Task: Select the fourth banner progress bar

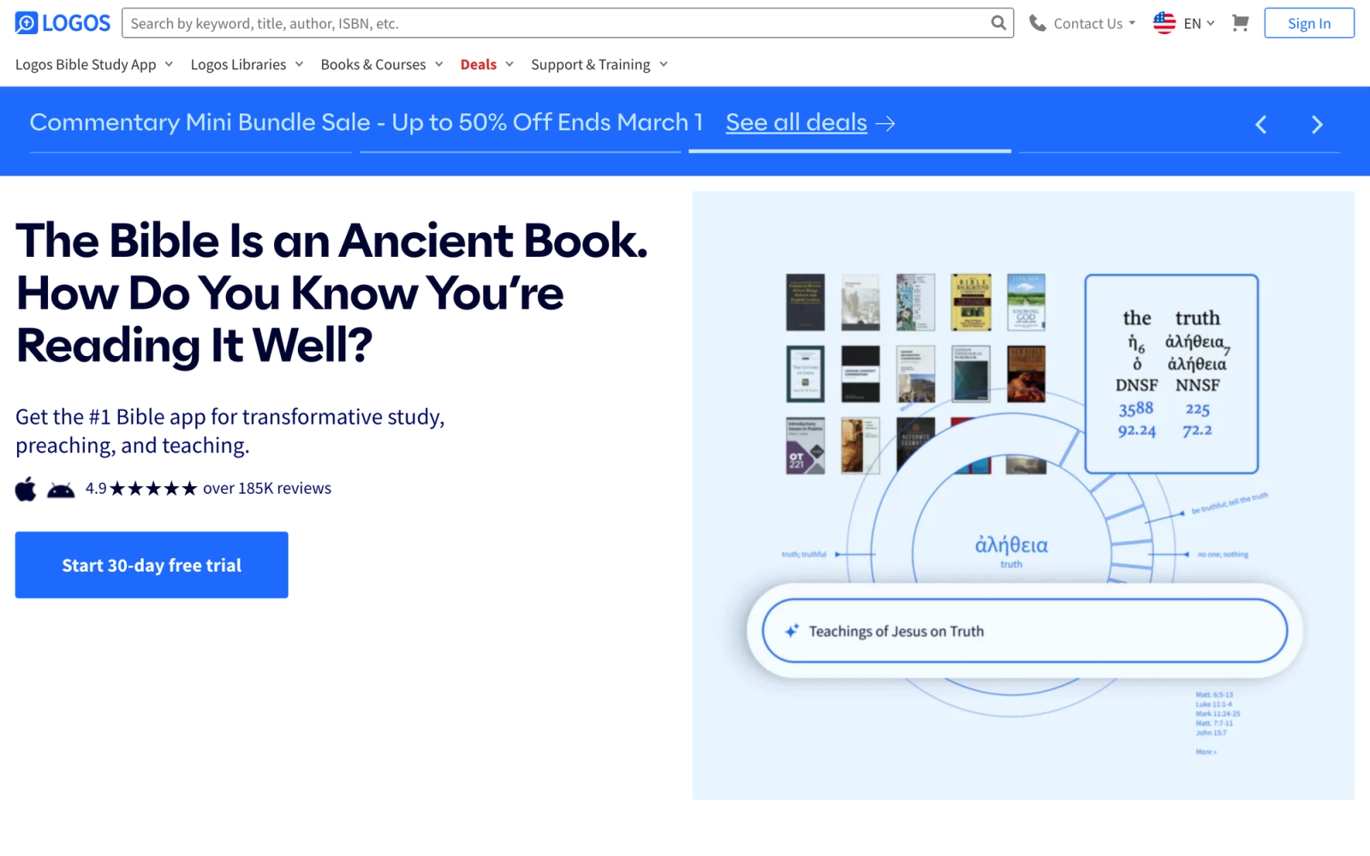Action: [x=1179, y=152]
